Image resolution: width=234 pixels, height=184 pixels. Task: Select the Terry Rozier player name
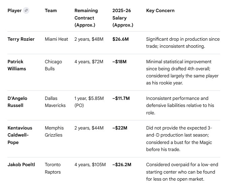(x=21, y=39)
